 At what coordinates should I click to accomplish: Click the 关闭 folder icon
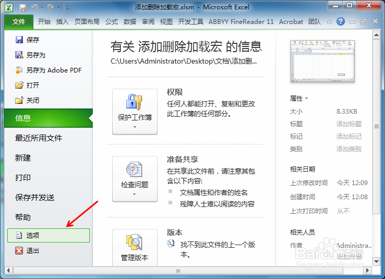[19, 100]
